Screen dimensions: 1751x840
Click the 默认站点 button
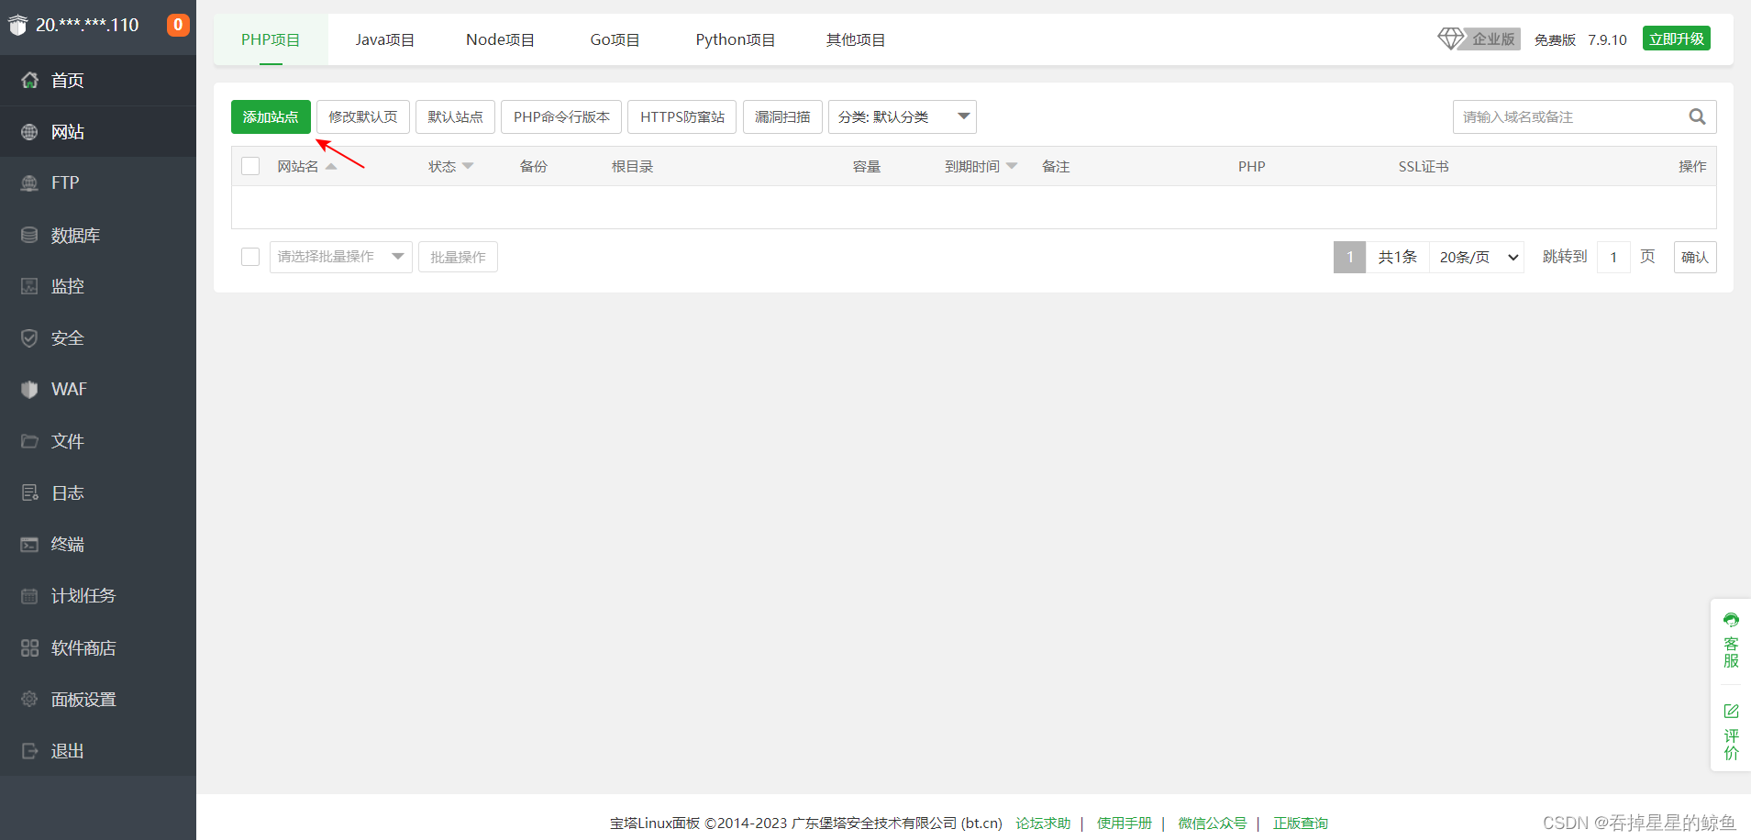point(455,116)
